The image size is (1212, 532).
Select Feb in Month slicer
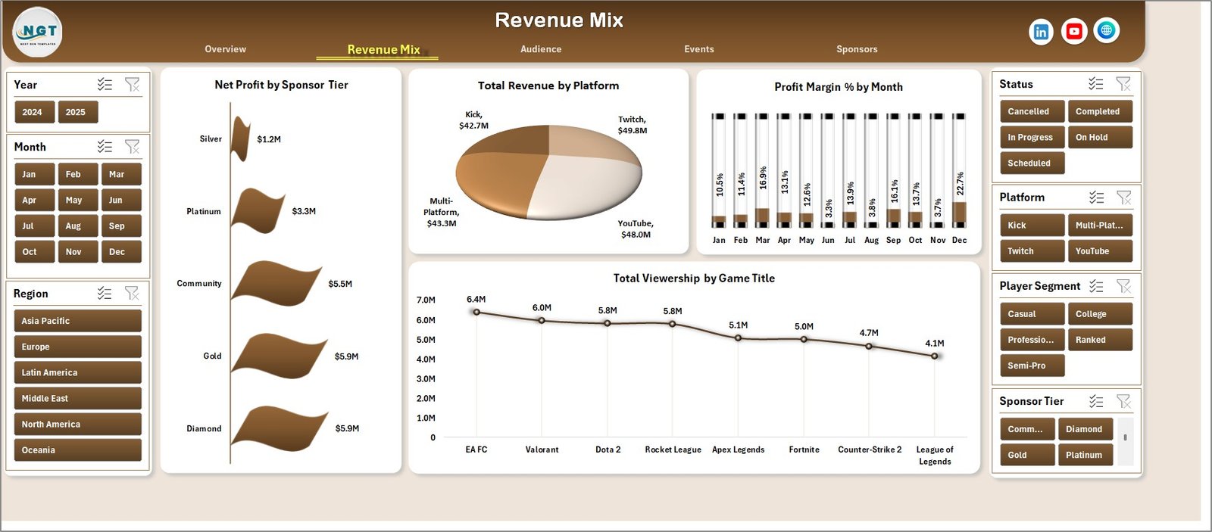point(77,174)
